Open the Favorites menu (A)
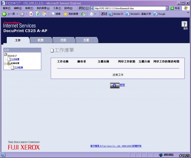191x158 pixels. (x=43, y=8)
